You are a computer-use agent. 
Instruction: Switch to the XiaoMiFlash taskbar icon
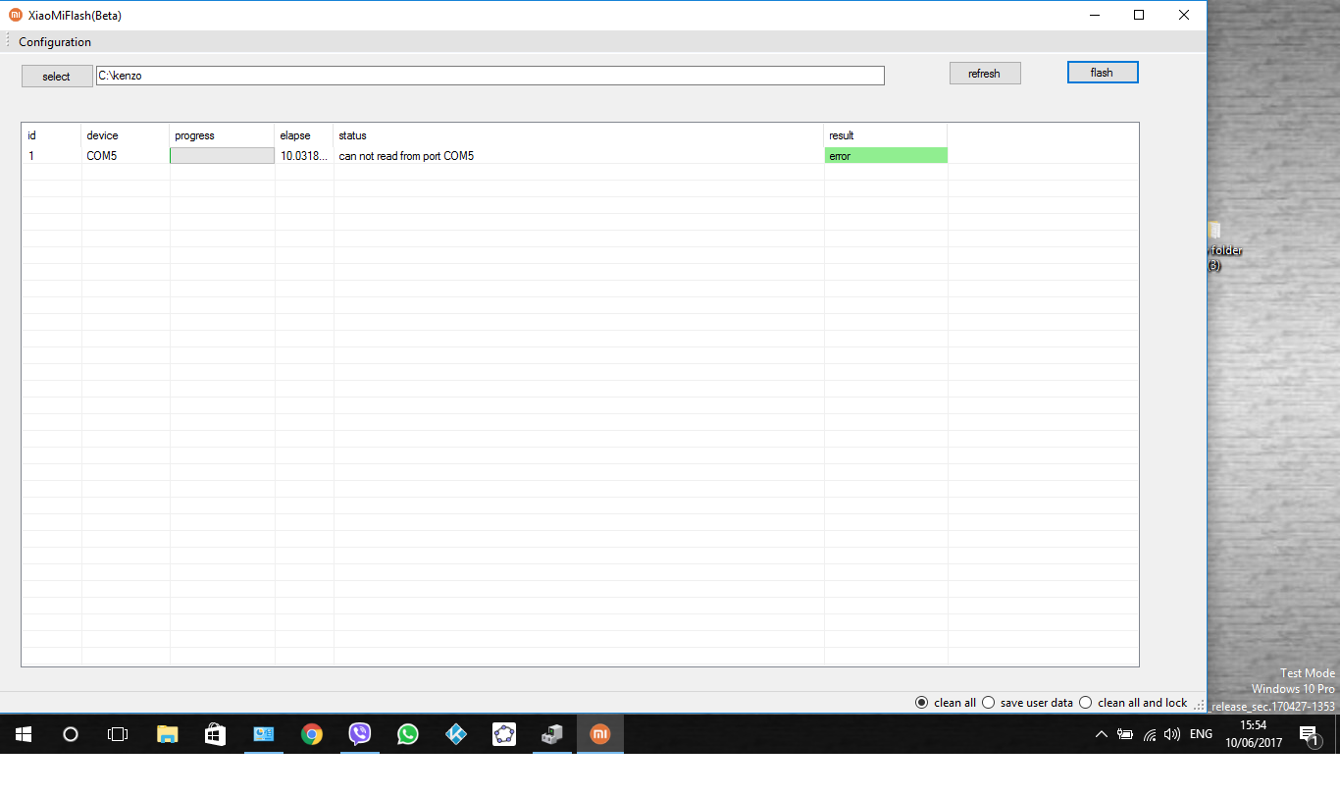click(x=600, y=734)
